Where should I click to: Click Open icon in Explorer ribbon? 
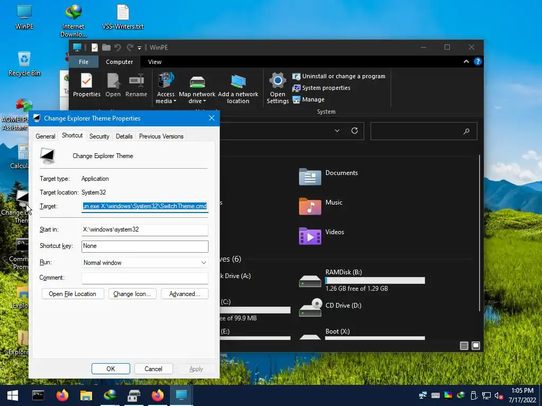coord(113,85)
